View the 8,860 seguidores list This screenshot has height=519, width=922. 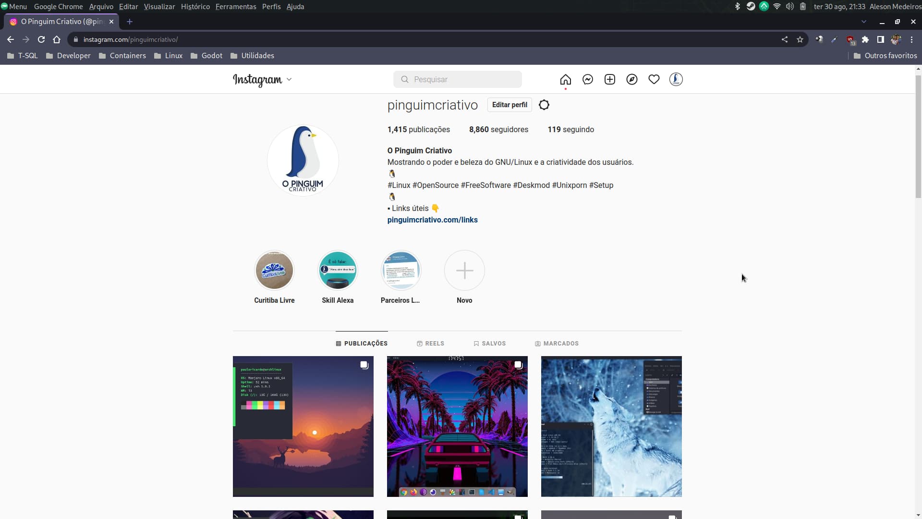pyautogui.click(x=498, y=129)
